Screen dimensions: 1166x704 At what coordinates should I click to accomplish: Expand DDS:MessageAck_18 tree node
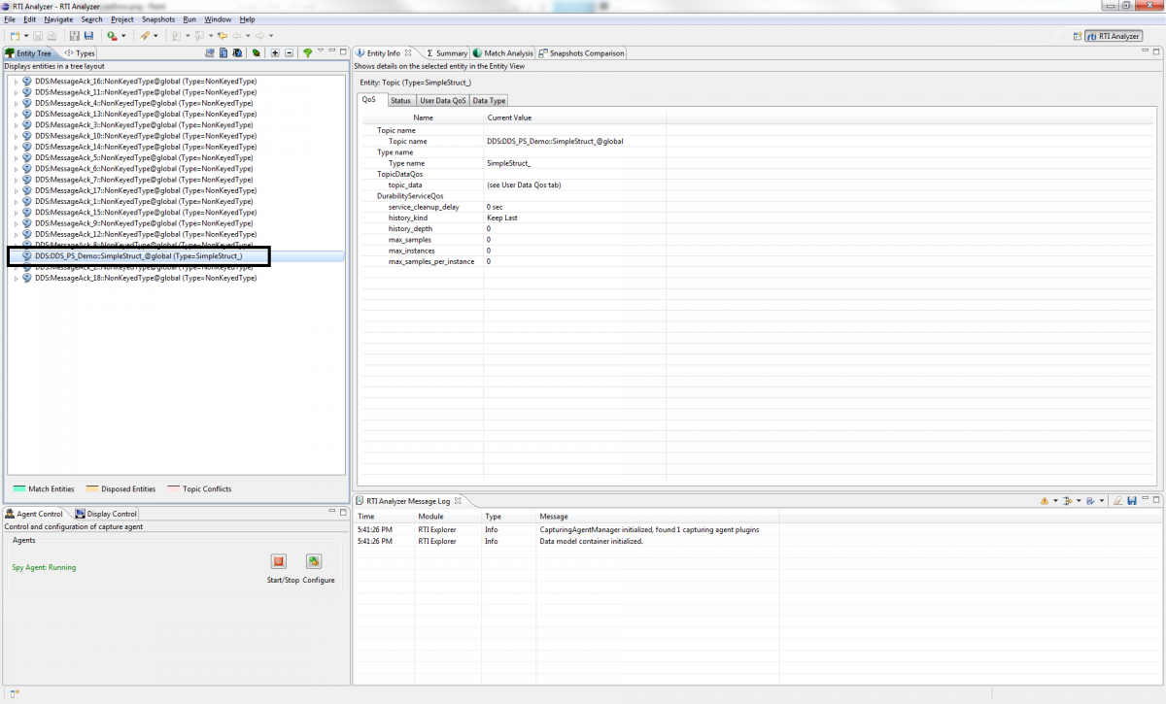click(x=16, y=278)
